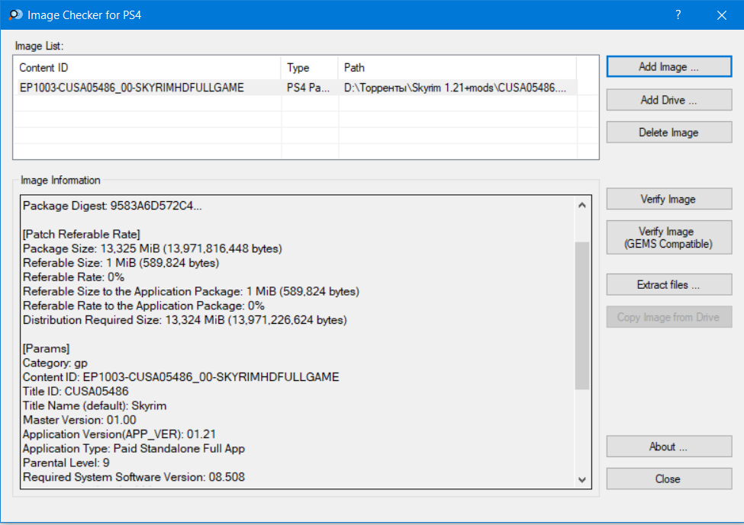Click the Add Image ... button

coord(669,67)
